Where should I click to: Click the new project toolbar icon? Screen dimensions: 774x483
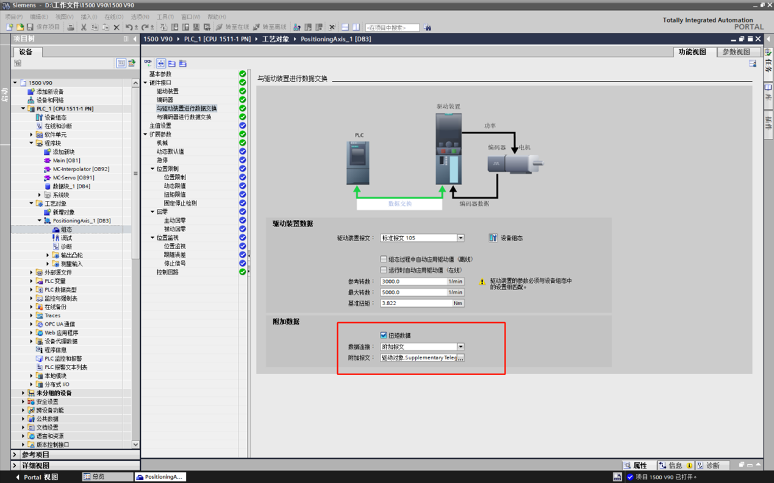(10, 27)
